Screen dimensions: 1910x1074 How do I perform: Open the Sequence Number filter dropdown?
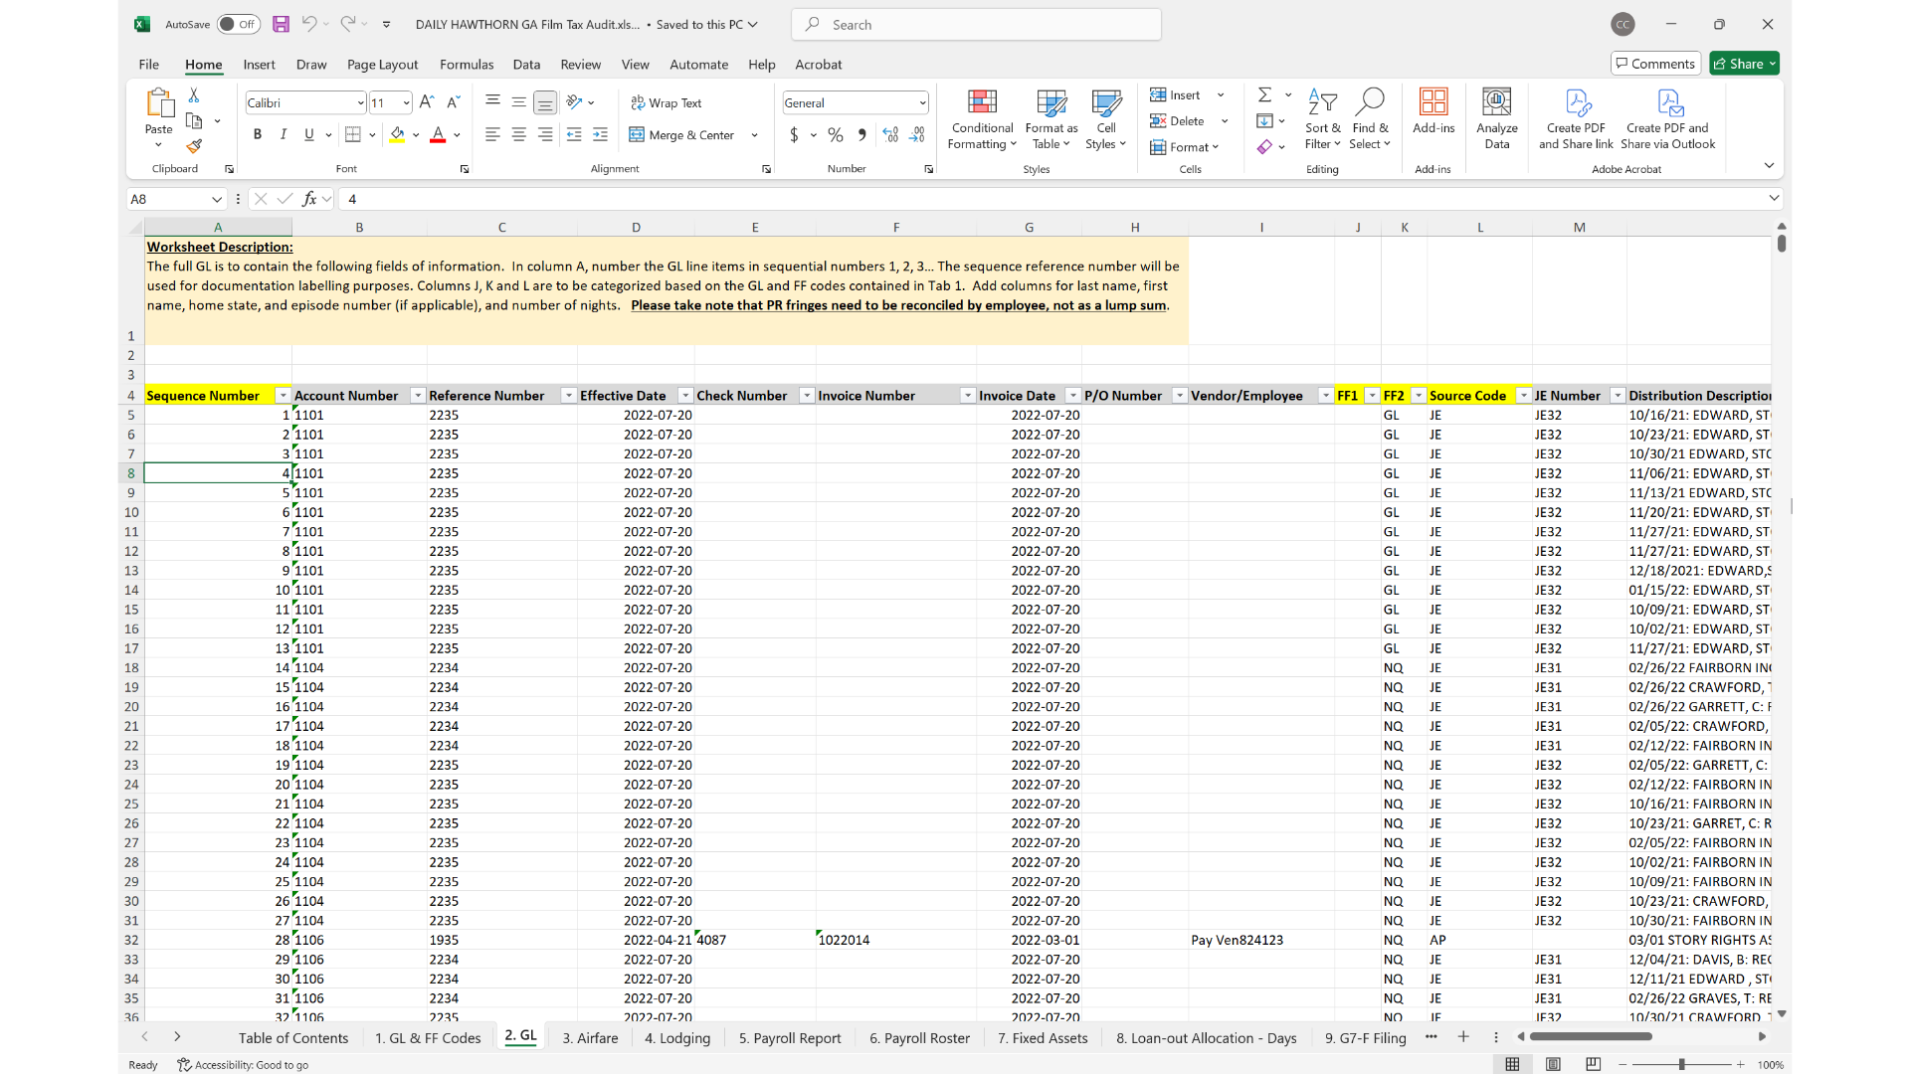(x=283, y=396)
